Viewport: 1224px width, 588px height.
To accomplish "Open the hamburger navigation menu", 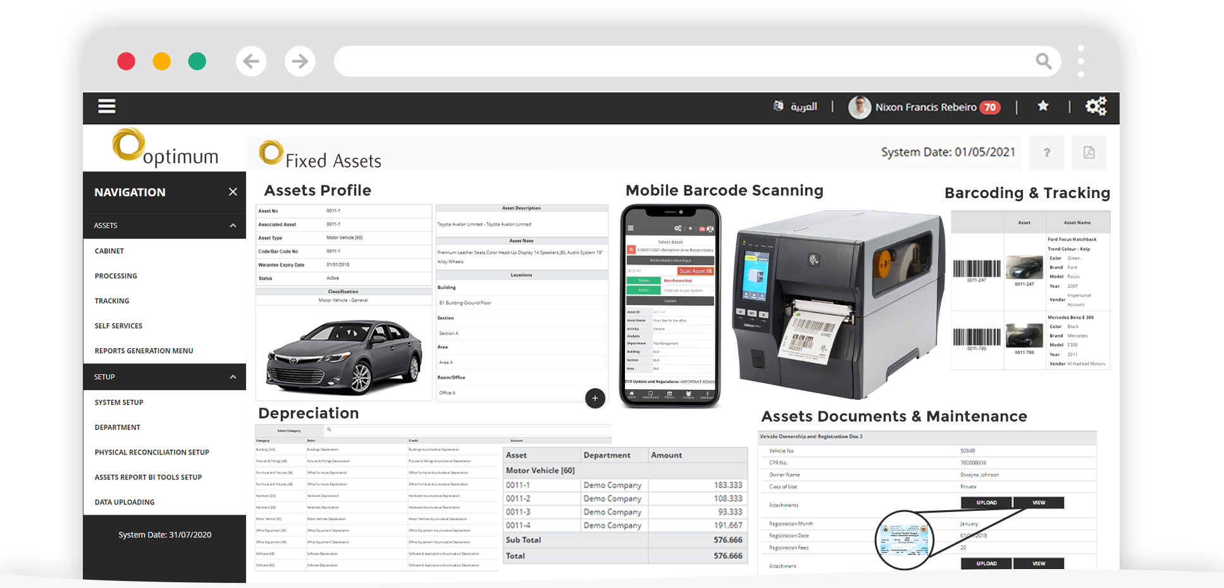I will (106, 106).
